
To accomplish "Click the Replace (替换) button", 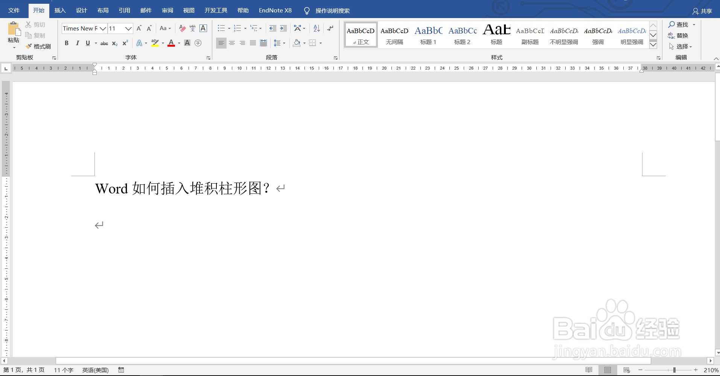I will coord(678,35).
